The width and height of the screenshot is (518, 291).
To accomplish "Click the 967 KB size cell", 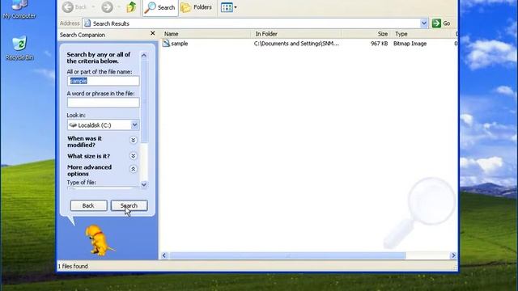I will [379, 44].
